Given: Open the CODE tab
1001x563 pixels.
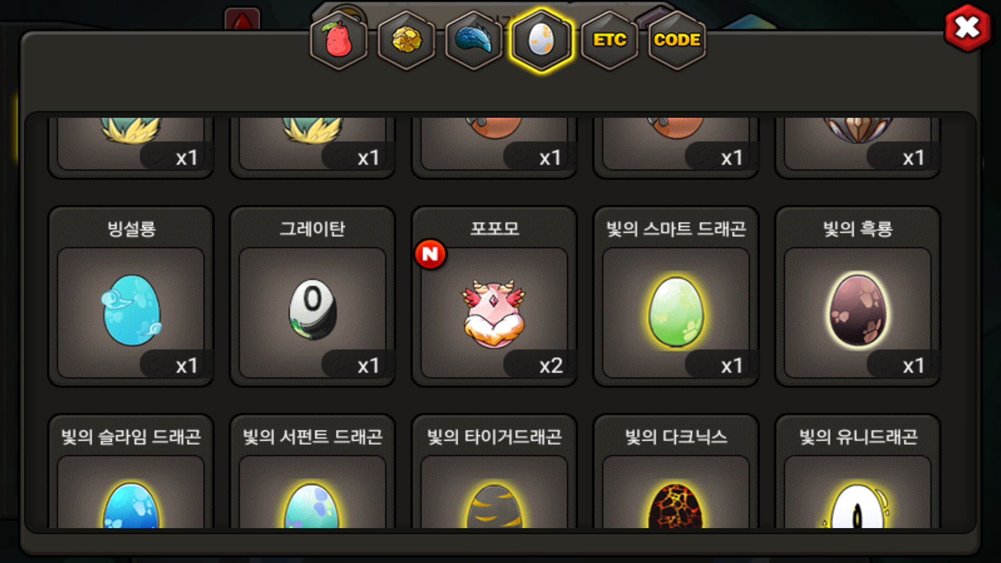Looking at the screenshot, I should coord(677,40).
